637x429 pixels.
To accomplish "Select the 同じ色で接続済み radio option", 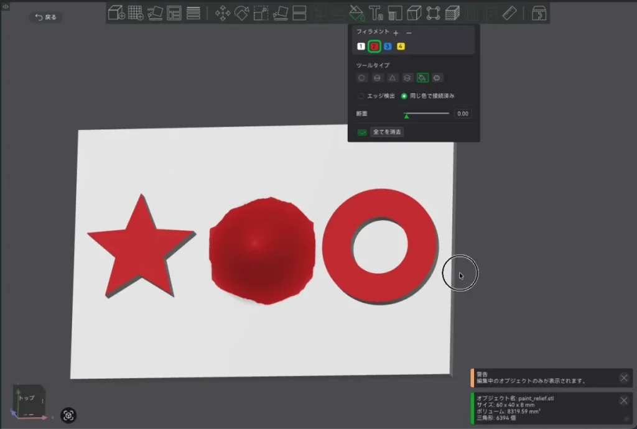I will pos(404,96).
